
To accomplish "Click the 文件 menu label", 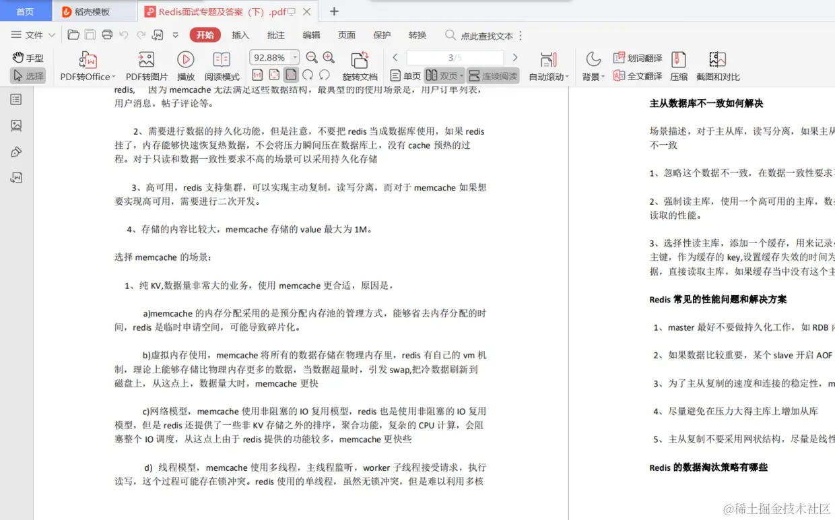I will (x=34, y=35).
